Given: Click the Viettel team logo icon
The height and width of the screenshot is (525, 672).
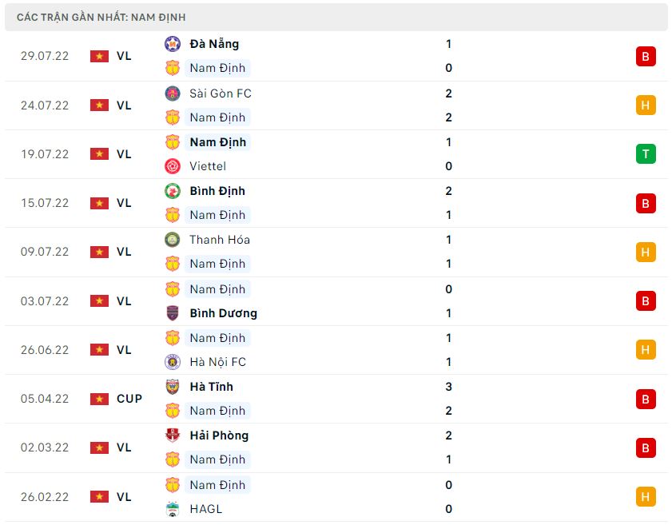Looking at the screenshot, I should click(173, 166).
